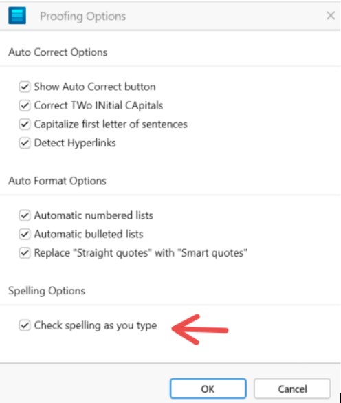Viewport: 341px width, 403px height.
Task: Click the Spelling Options section heading
Action: coord(47,291)
